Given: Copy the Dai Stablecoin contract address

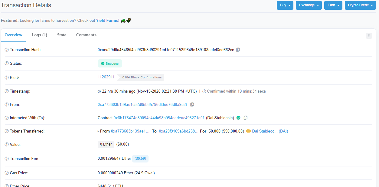Looking at the screenshot, I should click(246, 118).
